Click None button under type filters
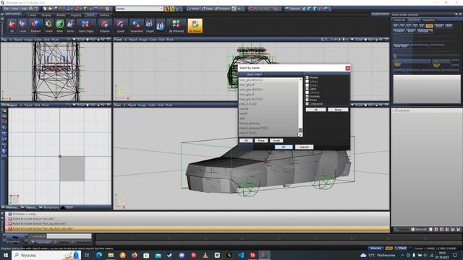 [338, 109]
